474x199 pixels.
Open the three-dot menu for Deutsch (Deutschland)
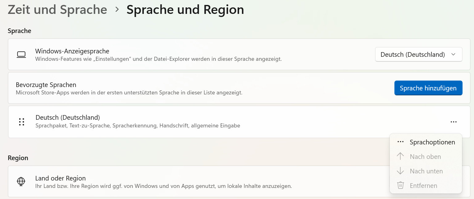[453, 122]
